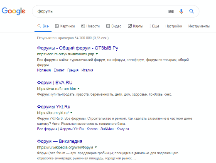Switch to the Карты tab
The height and width of the screenshot is (163, 216).
pyautogui.click(x=135, y=26)
